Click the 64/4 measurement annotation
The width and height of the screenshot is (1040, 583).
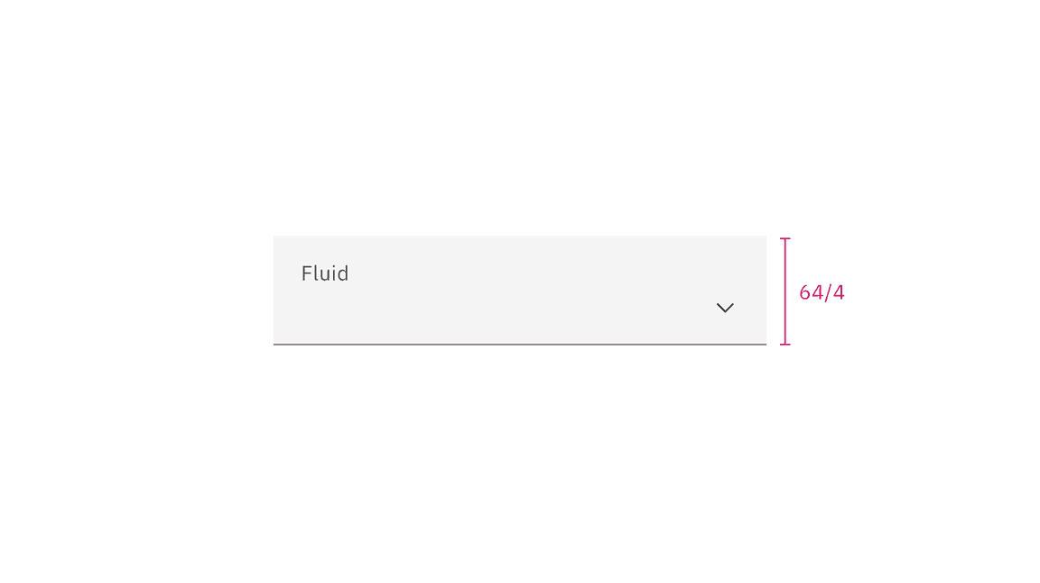(x=821, y=291)
